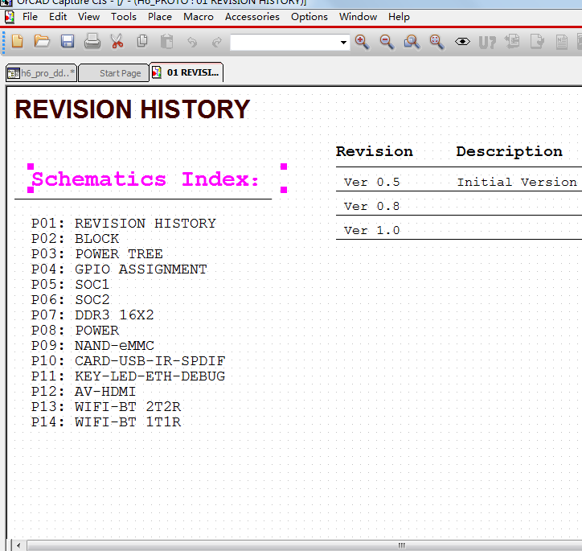
Task: Open the part selector dropdown arrow
Action: click(x=344, y=43)
